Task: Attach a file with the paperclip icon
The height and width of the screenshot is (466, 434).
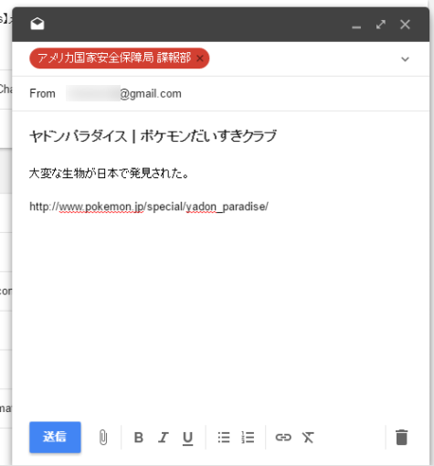Action: point(103,438)
